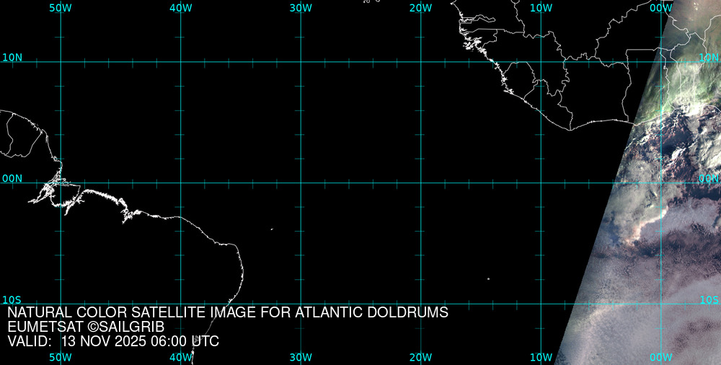Click the image title mentioning Atlantic Doldrums

click(x=228, y=312)
